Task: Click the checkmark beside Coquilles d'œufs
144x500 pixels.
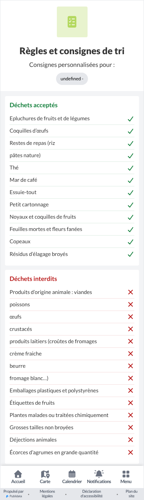Action: pyautogui.click(x=131, y=131)
